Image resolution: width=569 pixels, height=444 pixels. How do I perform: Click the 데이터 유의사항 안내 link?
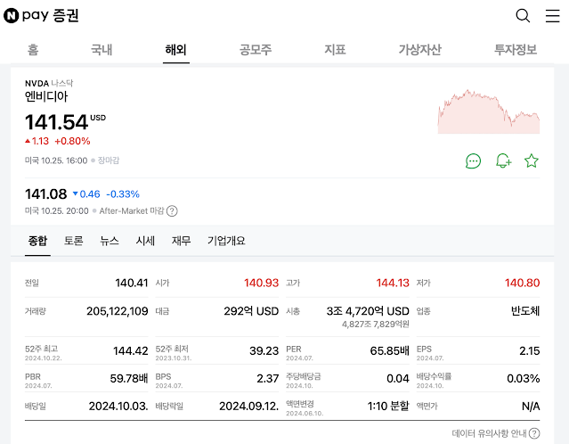pyautogui.click(x=489, y=433)
